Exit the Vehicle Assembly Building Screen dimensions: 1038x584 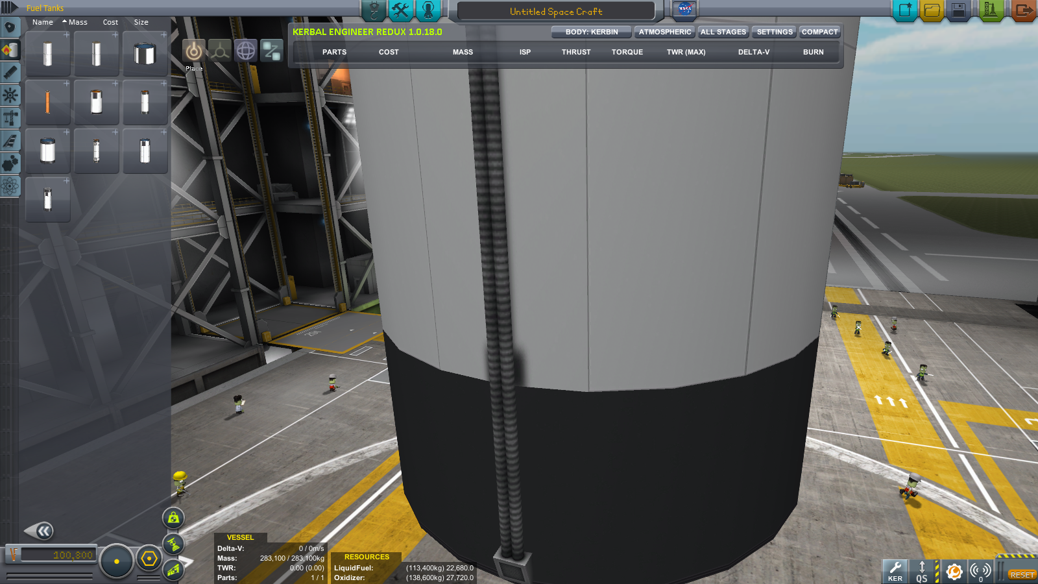coord(1024,10)
